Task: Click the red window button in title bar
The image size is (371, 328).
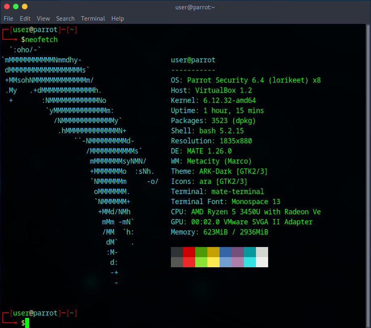Action: click(x=7, y=6)
